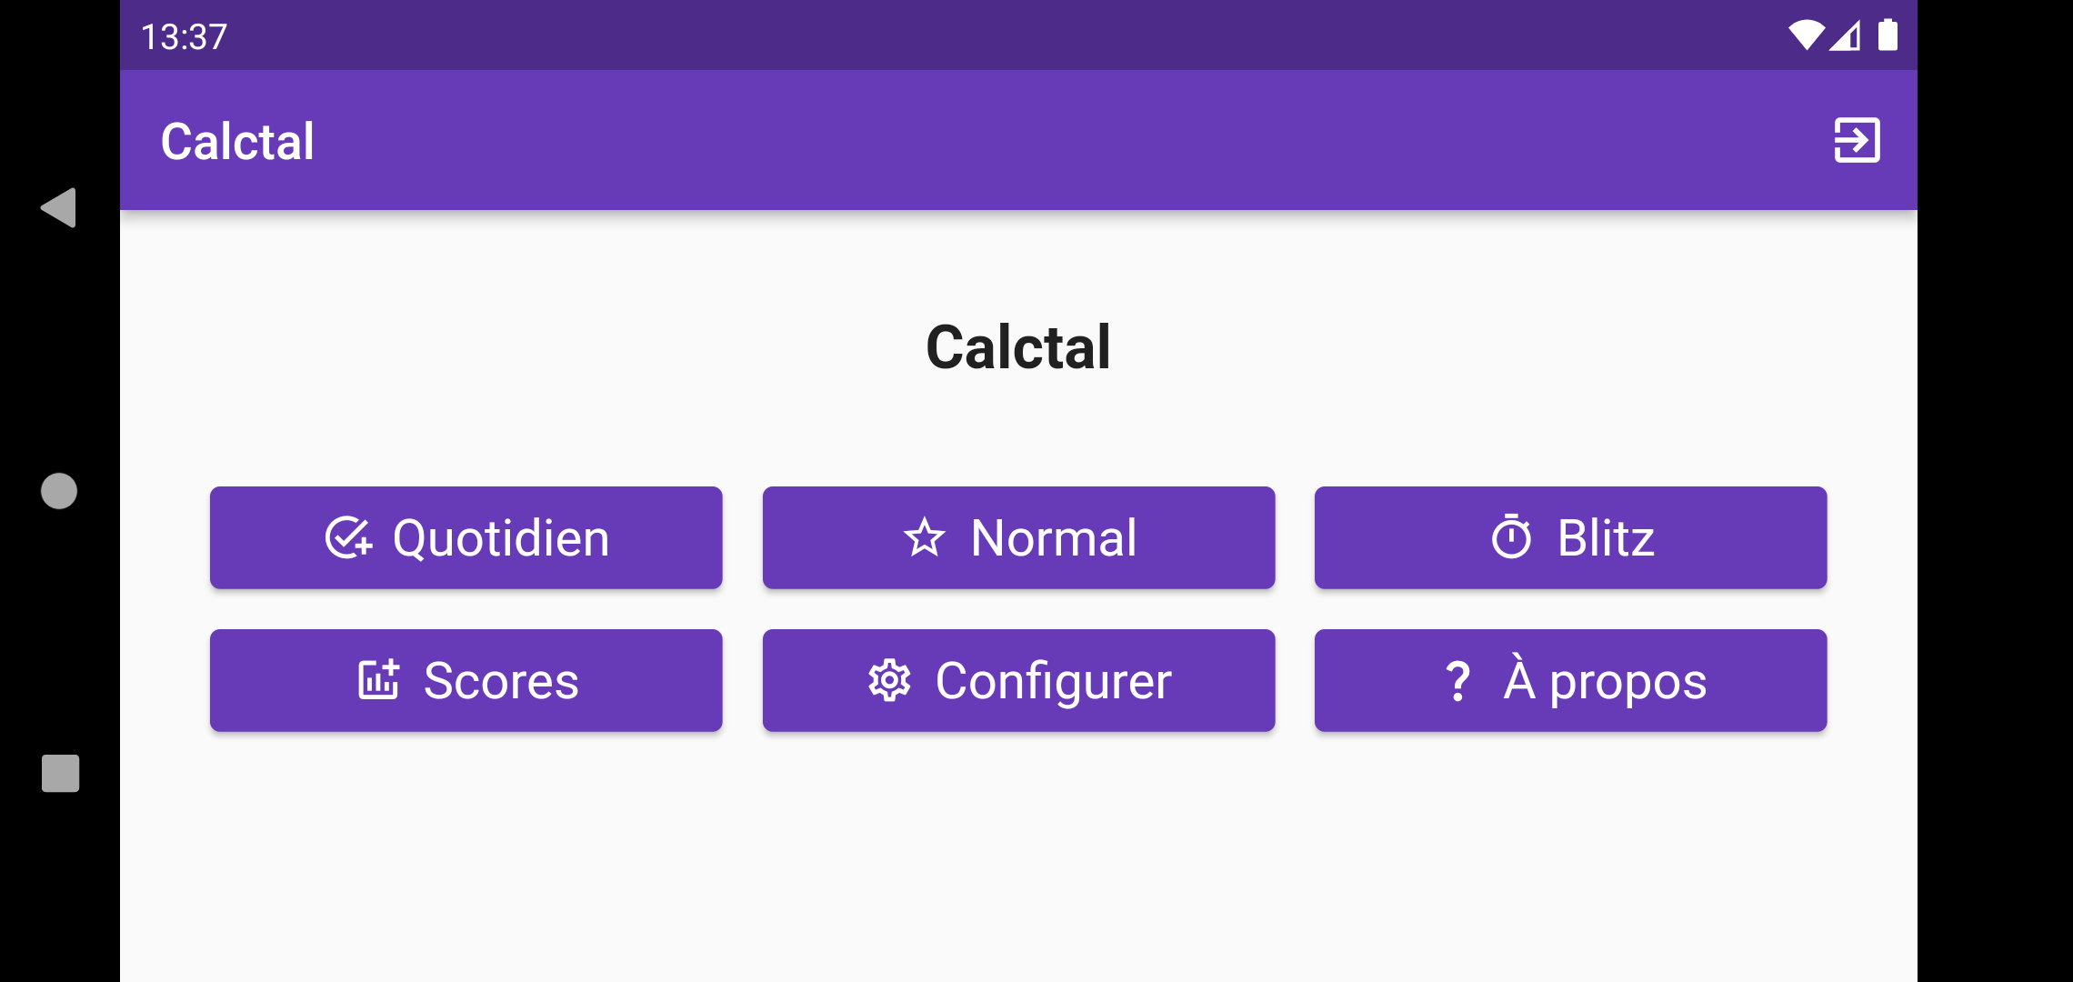Start a Quotidien game
The image size is (2073, 982).
point(466,536)
